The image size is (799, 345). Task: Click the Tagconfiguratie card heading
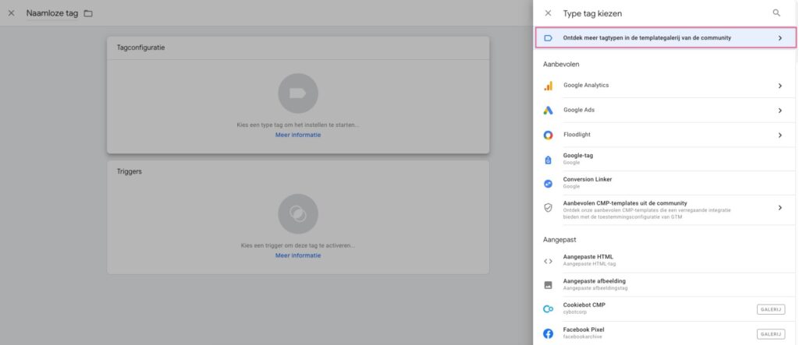click(x=141, y=48)
